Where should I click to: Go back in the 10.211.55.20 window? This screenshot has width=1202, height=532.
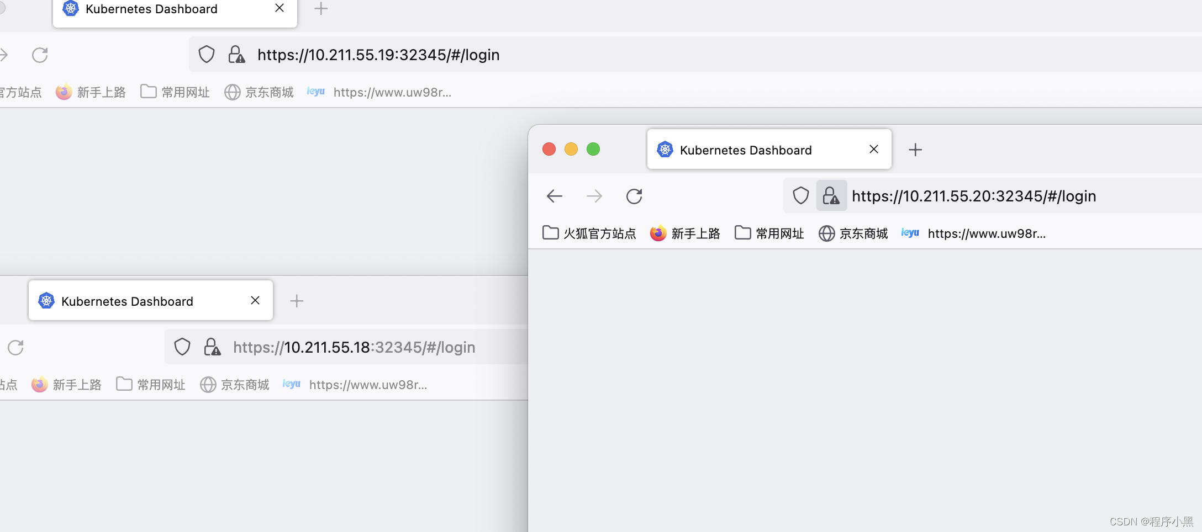pyautogui.click(x=555, y=196)
